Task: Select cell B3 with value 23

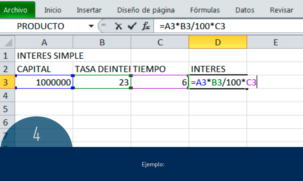Action: [102, 82]
